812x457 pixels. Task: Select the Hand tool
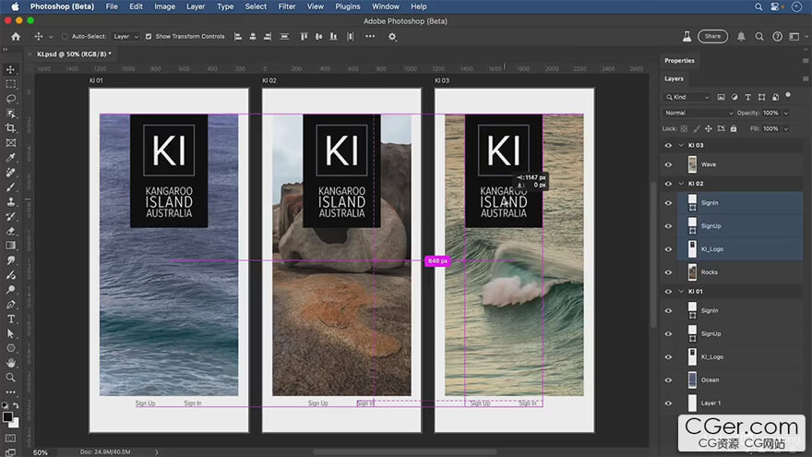[10, 363]
